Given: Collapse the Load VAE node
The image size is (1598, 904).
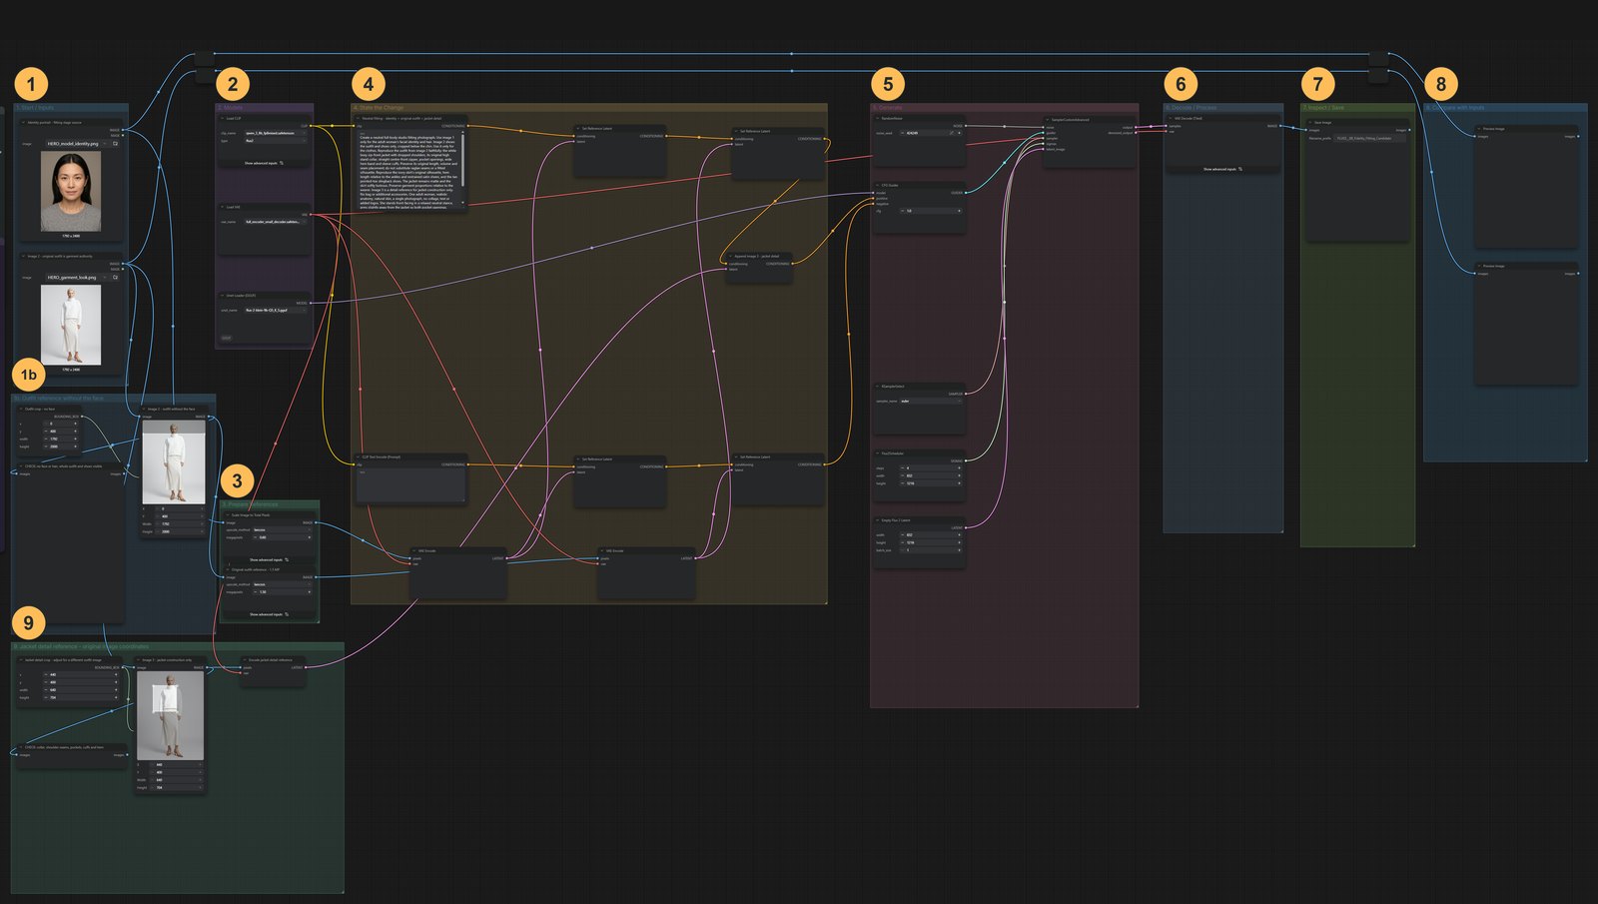Looking at the screenshot, I should tap(223, 208).
